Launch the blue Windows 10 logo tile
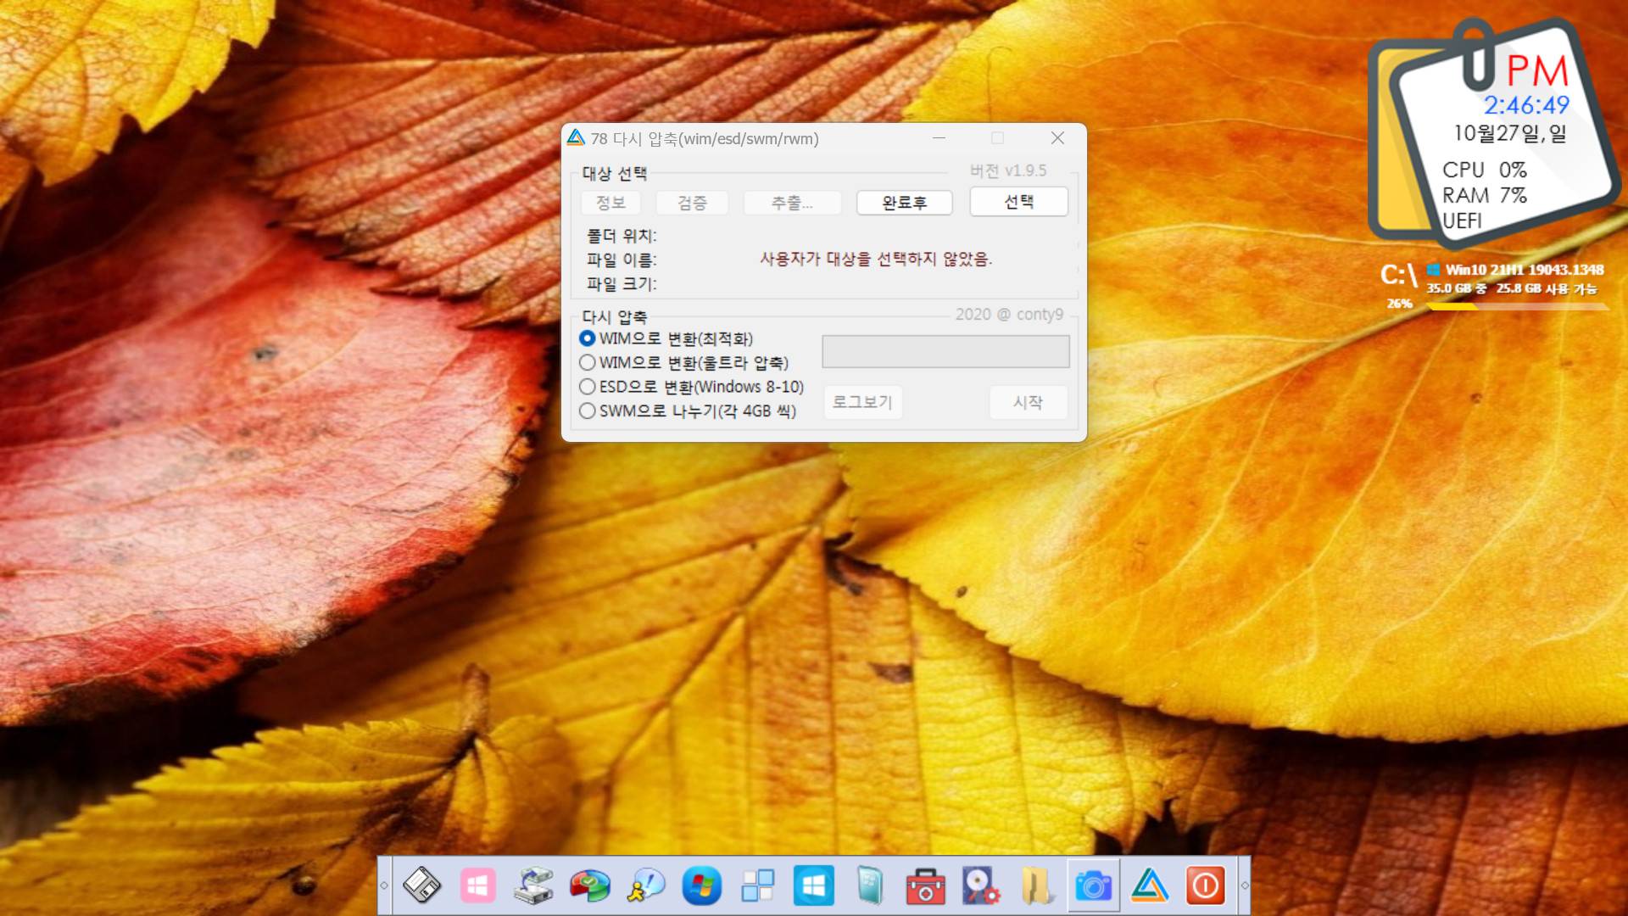The image size is (1628, 916). pyautogui.click(x=813, y=885)
